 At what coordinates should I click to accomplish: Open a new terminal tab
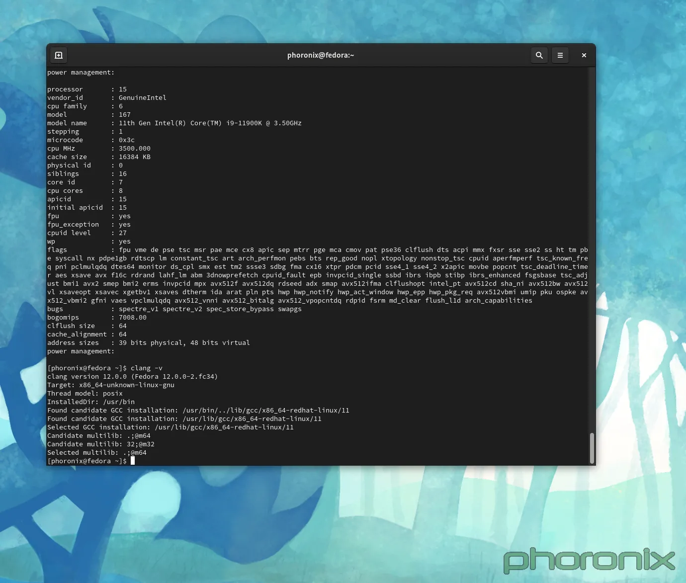59,55
